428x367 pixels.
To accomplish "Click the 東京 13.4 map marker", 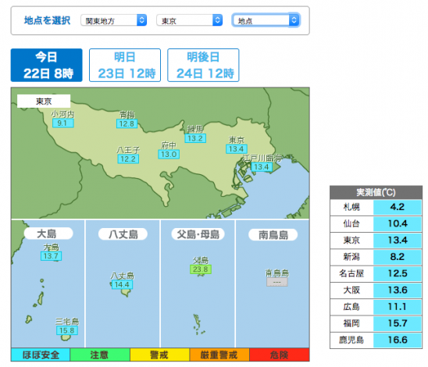I will [x=237, y=149].
